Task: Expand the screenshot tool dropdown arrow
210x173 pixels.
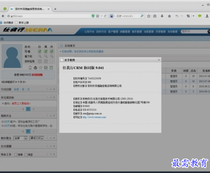Action: point(194,16)
